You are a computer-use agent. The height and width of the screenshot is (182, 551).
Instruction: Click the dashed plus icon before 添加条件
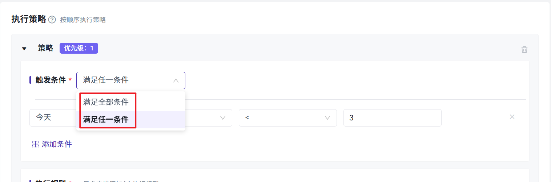coord(35,144)
